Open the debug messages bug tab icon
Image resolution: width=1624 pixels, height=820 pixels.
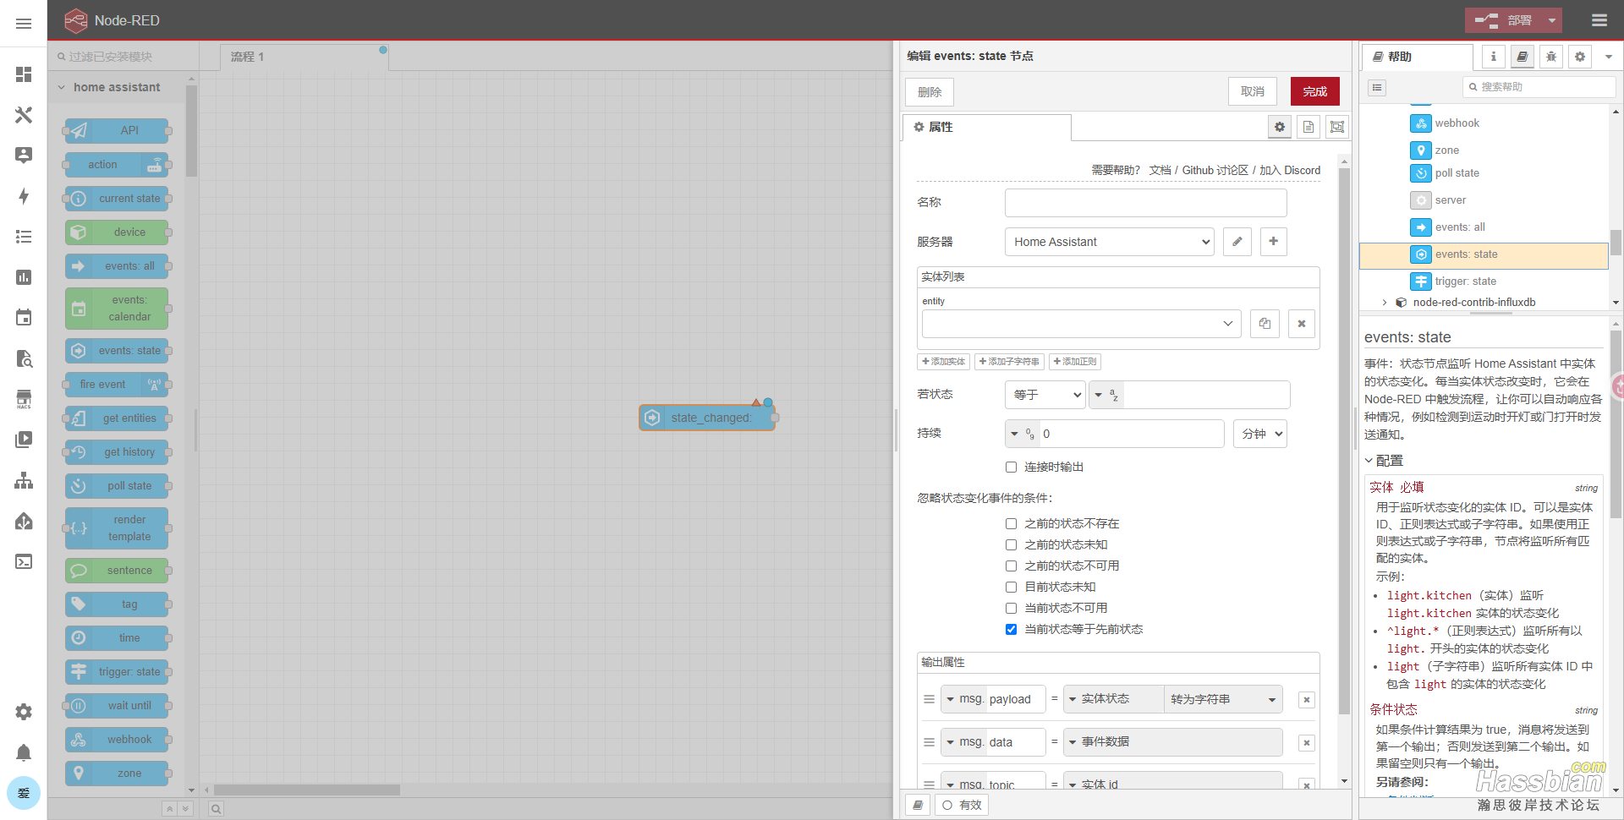[1551, 57]
